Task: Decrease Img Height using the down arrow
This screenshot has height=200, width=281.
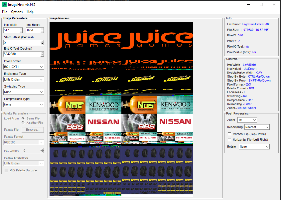Action: pyautogui.click(x=42, y=31)
